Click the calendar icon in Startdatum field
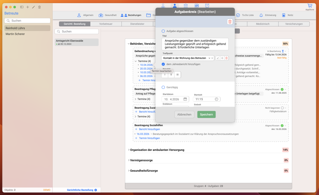Viewport: 319px width, 195px height. pyautogui.click(x=185, y=99)
